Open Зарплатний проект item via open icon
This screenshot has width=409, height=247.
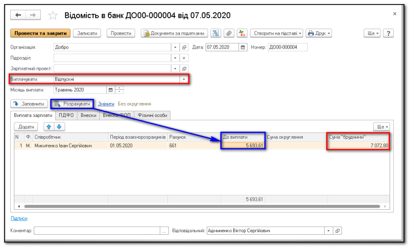point(184,69)
